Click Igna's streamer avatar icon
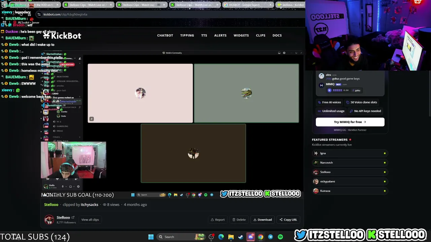Image resolution: width=431 pixels, height=242 pixels. 316,153
